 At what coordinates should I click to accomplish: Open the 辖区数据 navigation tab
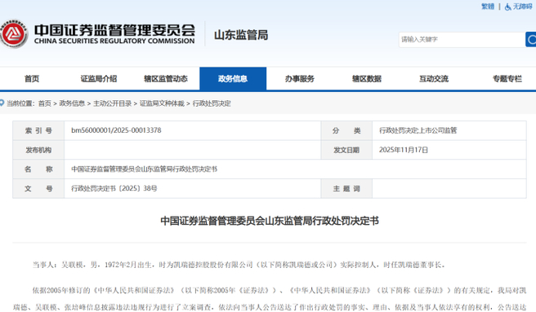point(367,79)
